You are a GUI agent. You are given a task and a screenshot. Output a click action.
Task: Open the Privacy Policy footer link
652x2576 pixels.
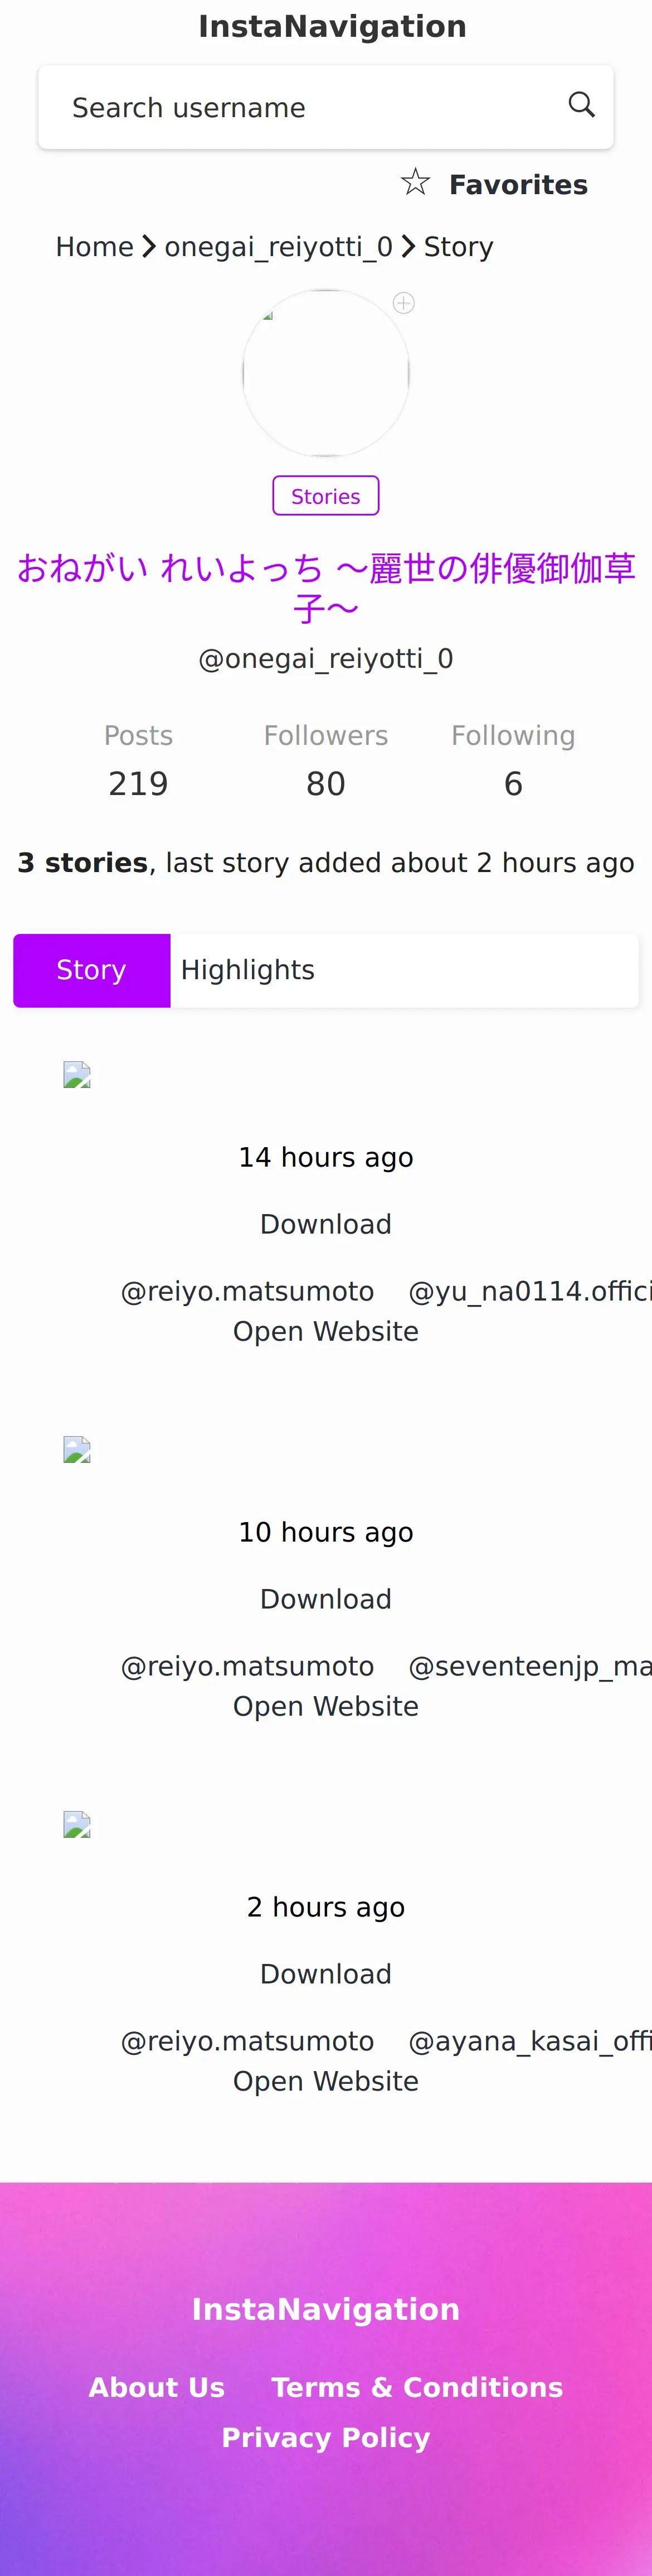325,2437
